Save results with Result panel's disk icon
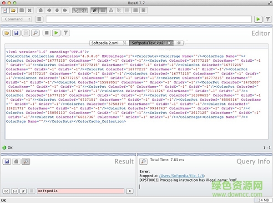Screen dimensions: 273x203 click(7, 161)
